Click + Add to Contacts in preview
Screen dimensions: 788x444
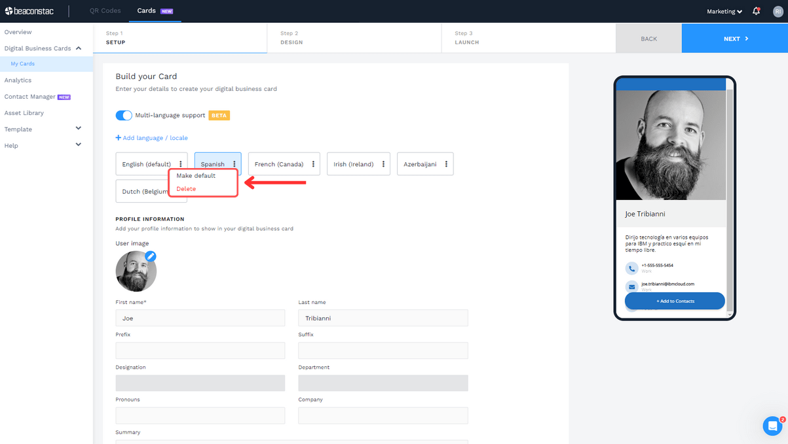[x=675, y=301]
